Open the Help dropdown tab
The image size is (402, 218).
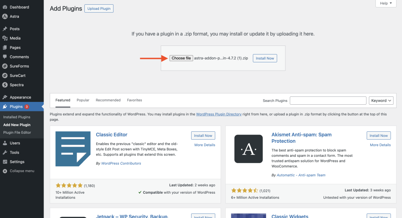pos(386,3)
